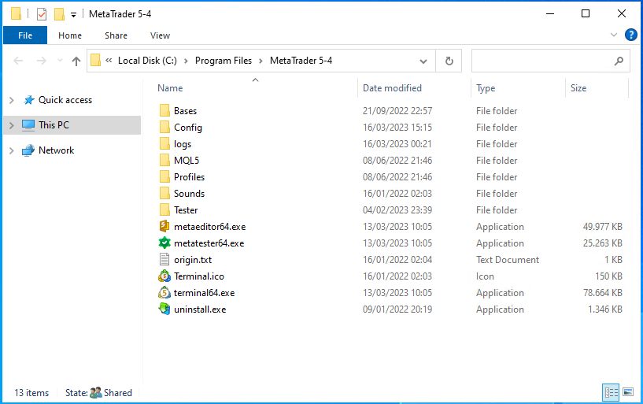
Task: Select the metatester64.exe file name
Action: (x=209, y=243)
